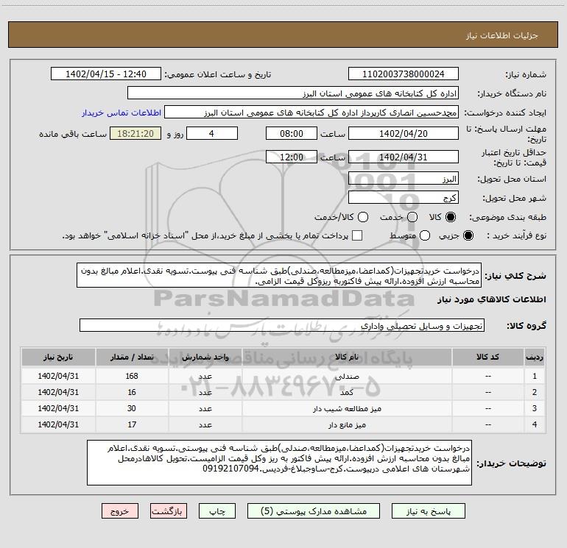This screenshot has height=548, width=567.
Task: Click quantity cell 30
Action: pos(132,408)
